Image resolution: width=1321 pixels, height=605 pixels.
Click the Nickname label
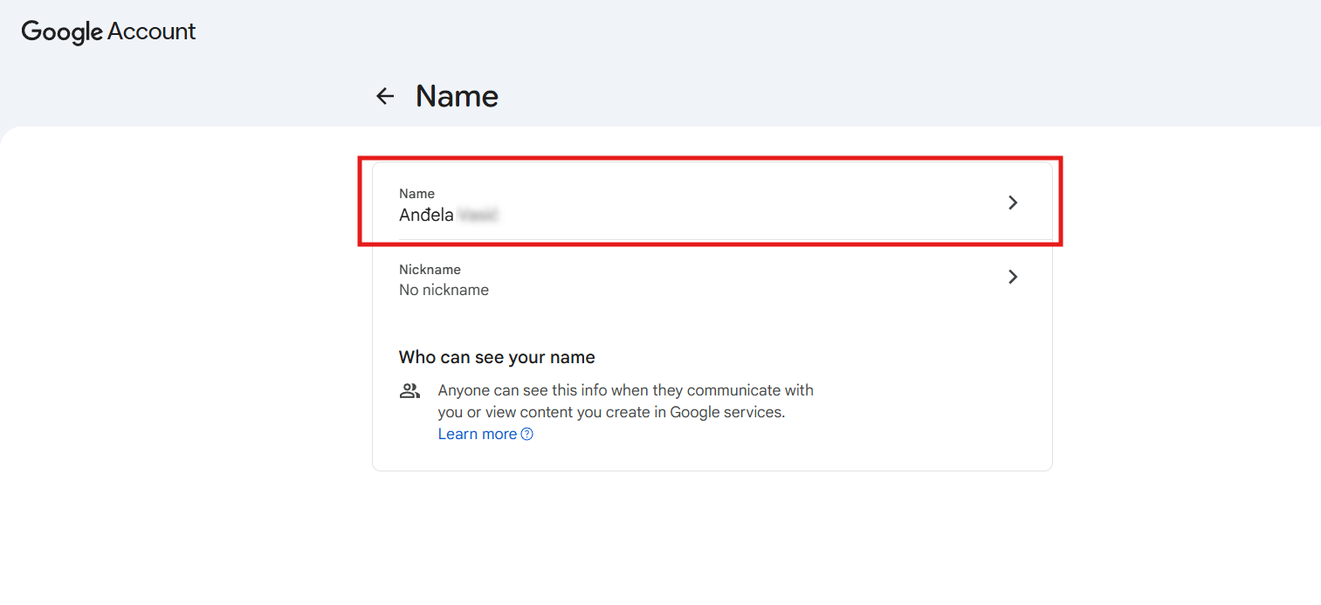click(430, 270)
